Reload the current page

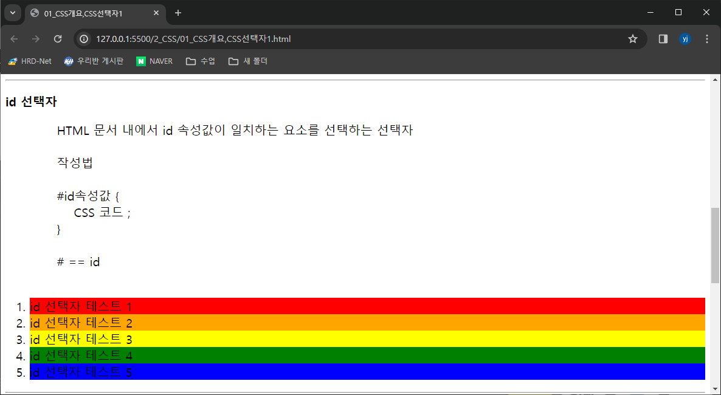(58, 38)
